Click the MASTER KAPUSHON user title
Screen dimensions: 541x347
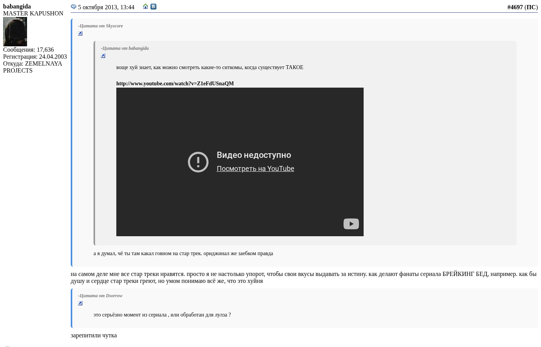33,14
